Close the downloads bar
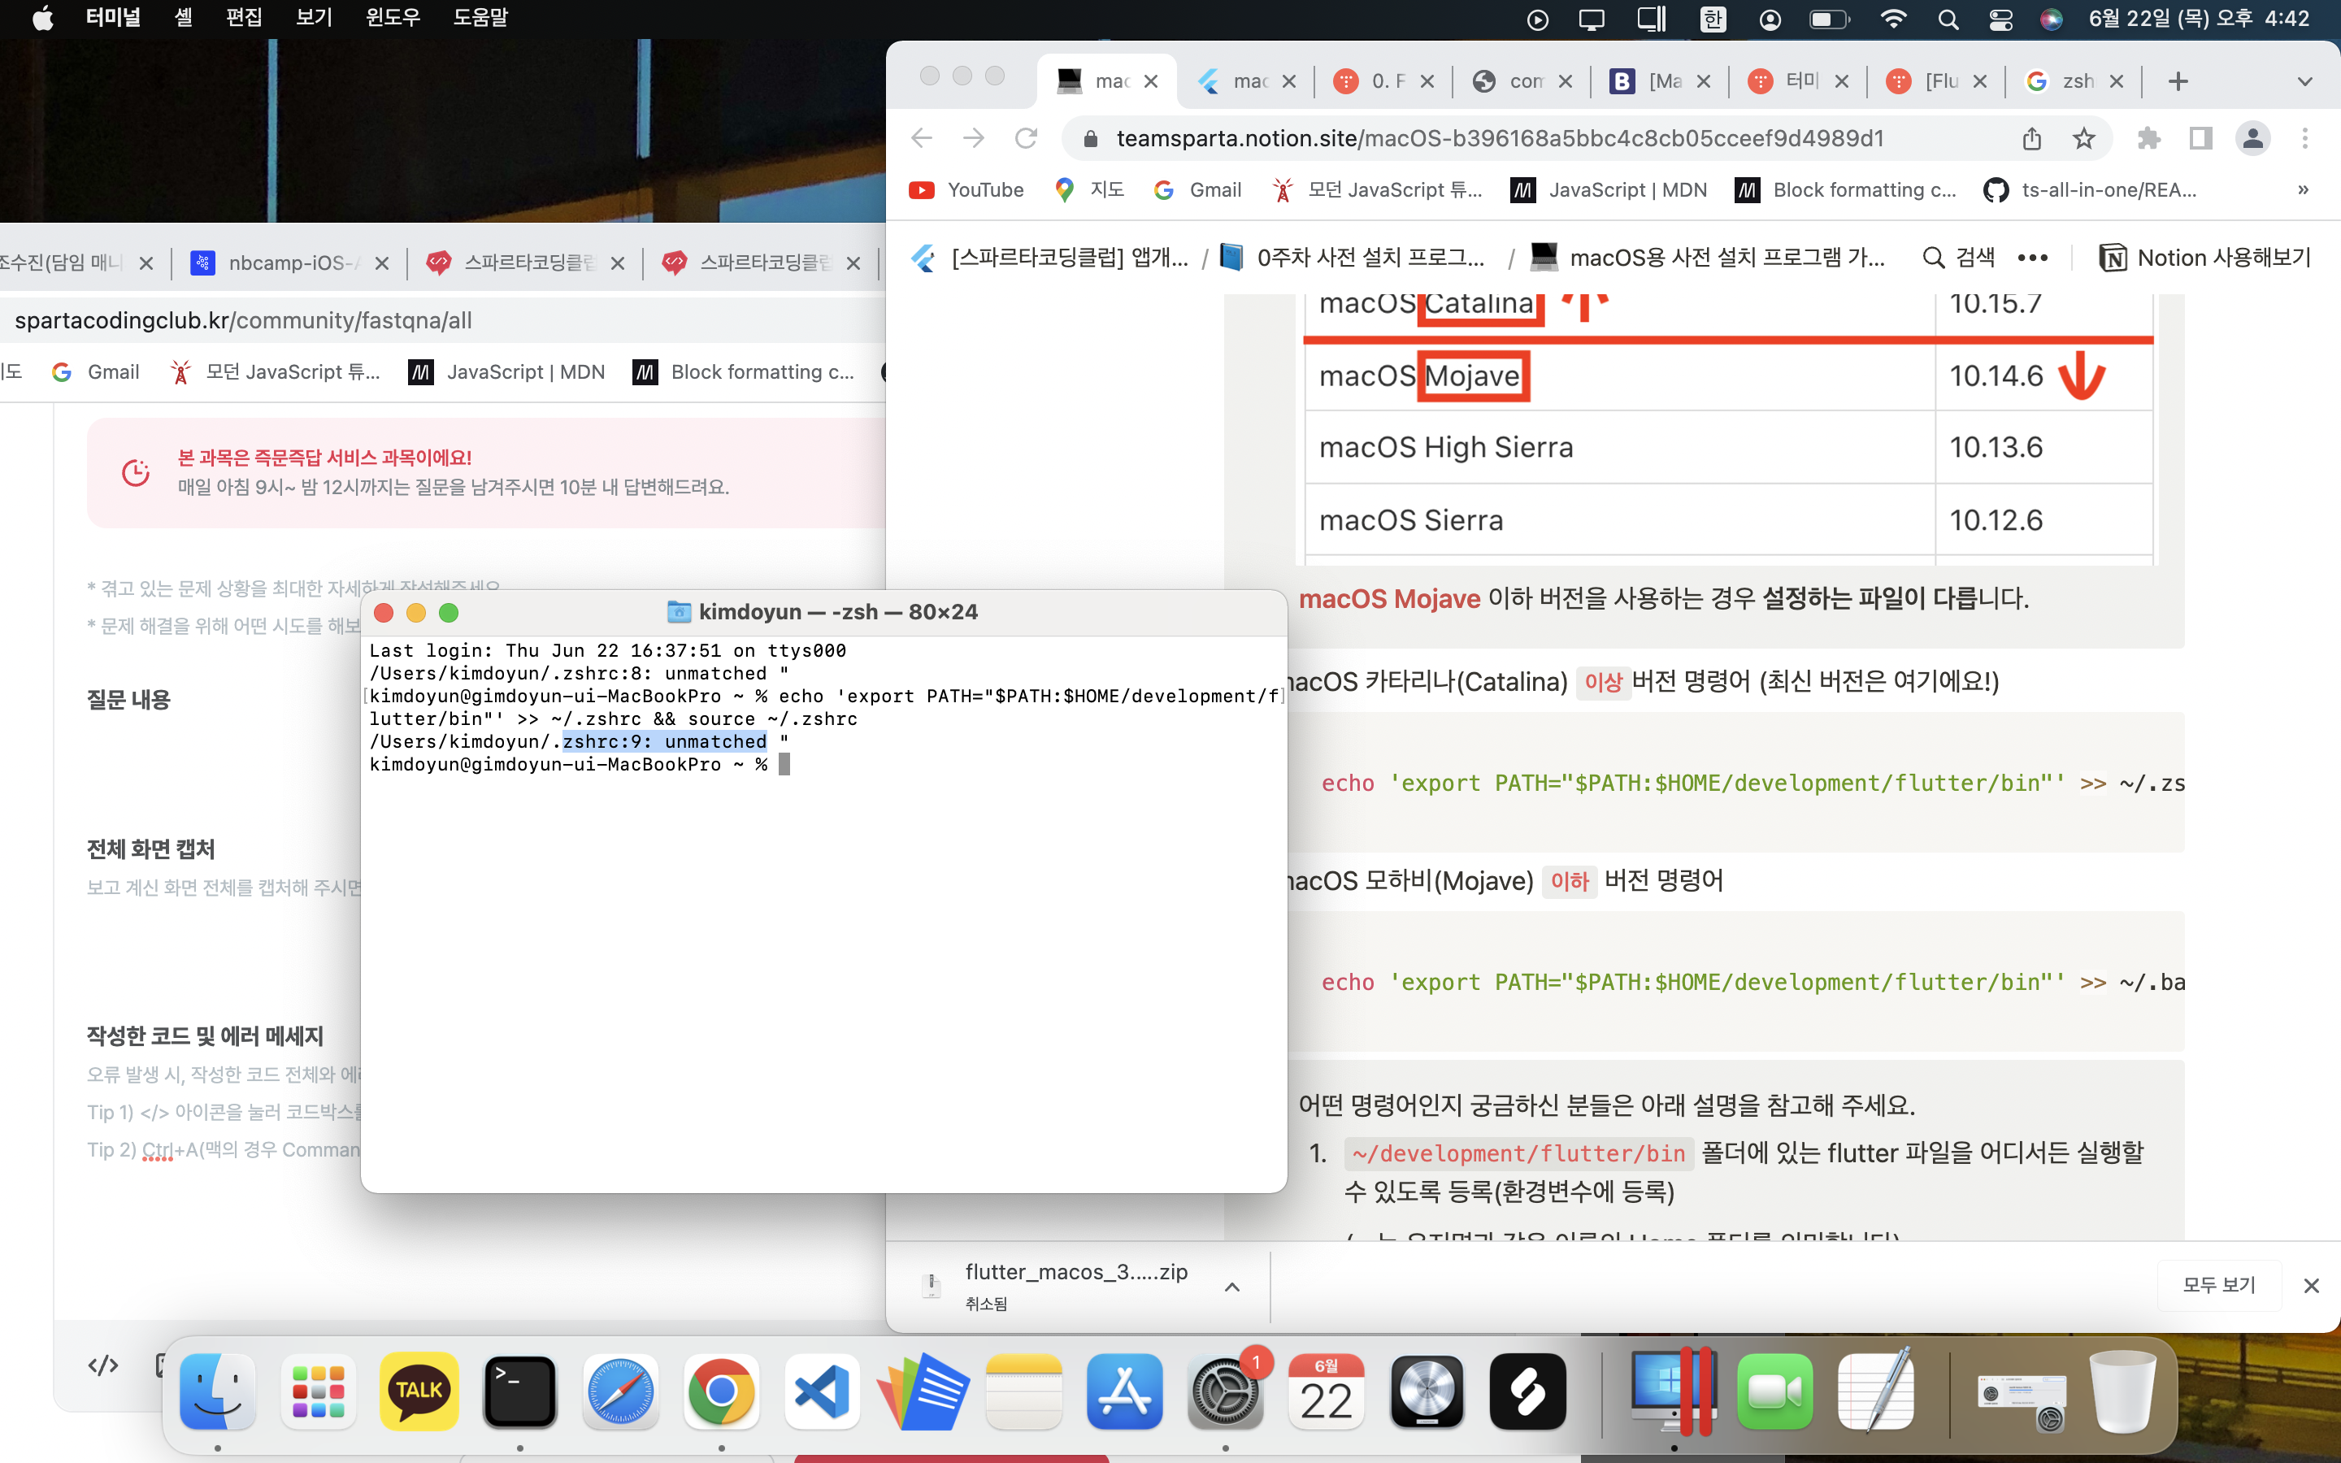The image size is (2341, 1463). 2311,1285
